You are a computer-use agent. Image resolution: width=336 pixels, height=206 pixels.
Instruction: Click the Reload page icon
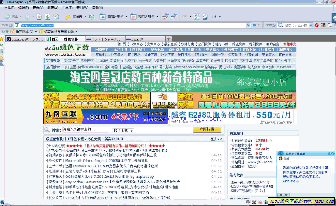pyautogui.click(x=47, y=17)
